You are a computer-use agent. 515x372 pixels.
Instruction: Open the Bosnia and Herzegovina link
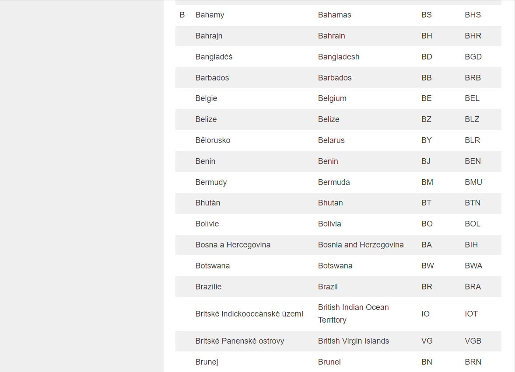point(361,245)
